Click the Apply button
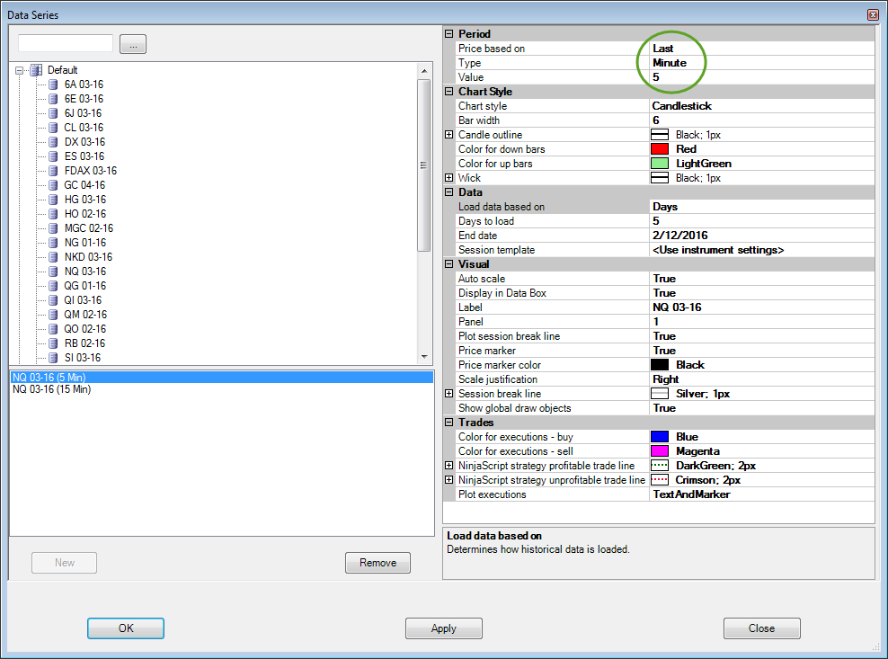The image size is (888, 659). coord(444,628)
